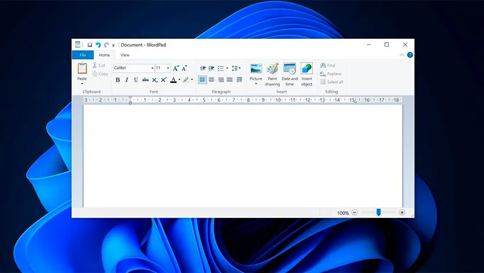Click inside the blank document area
Screen dimensions: 484x273
[243, 156]
